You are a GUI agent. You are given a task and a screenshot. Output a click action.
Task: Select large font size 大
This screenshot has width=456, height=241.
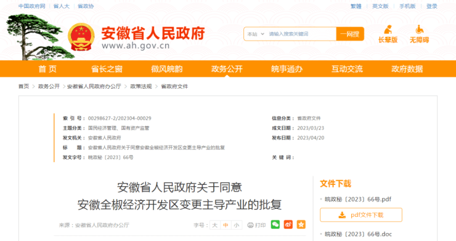click(215, 225)
